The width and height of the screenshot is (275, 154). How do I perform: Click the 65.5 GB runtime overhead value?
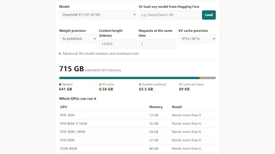click(146, 89)
